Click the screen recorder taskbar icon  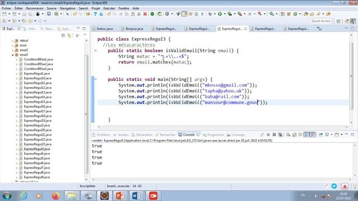pyautogui.click(x=153, y=196)
